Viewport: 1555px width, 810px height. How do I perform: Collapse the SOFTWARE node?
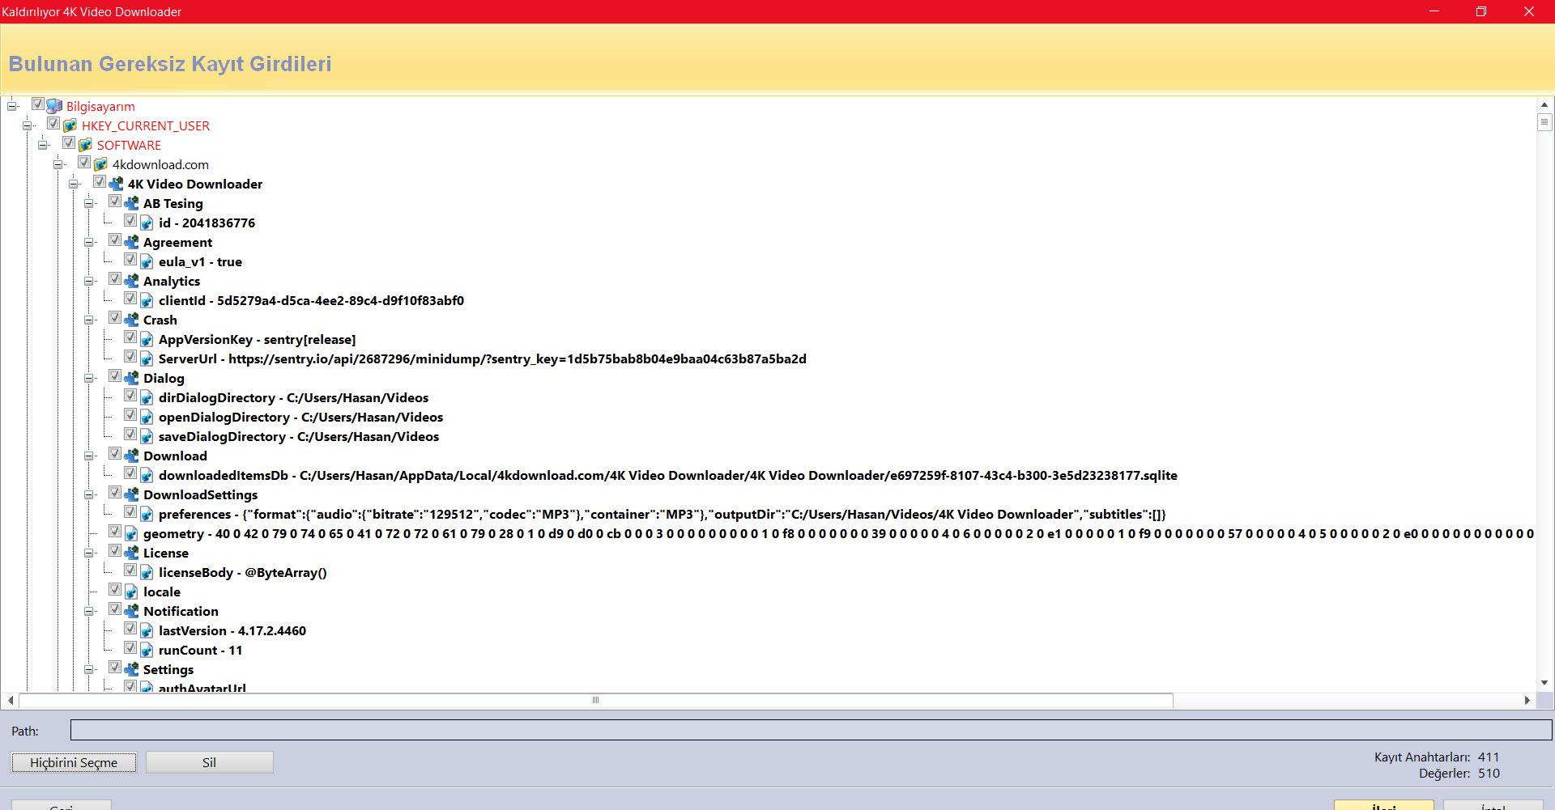pos(43,145)
